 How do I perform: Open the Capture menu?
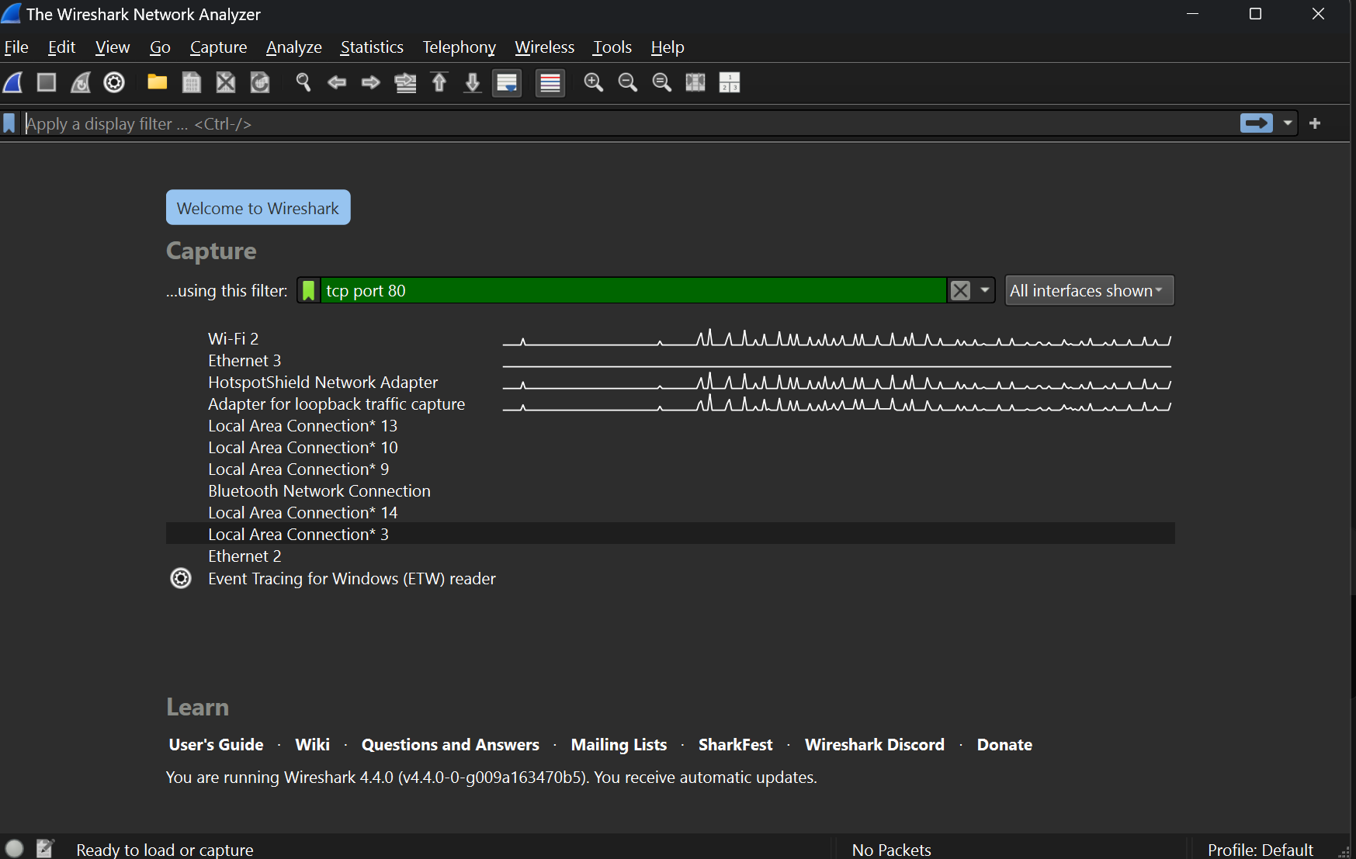point(218,47)
